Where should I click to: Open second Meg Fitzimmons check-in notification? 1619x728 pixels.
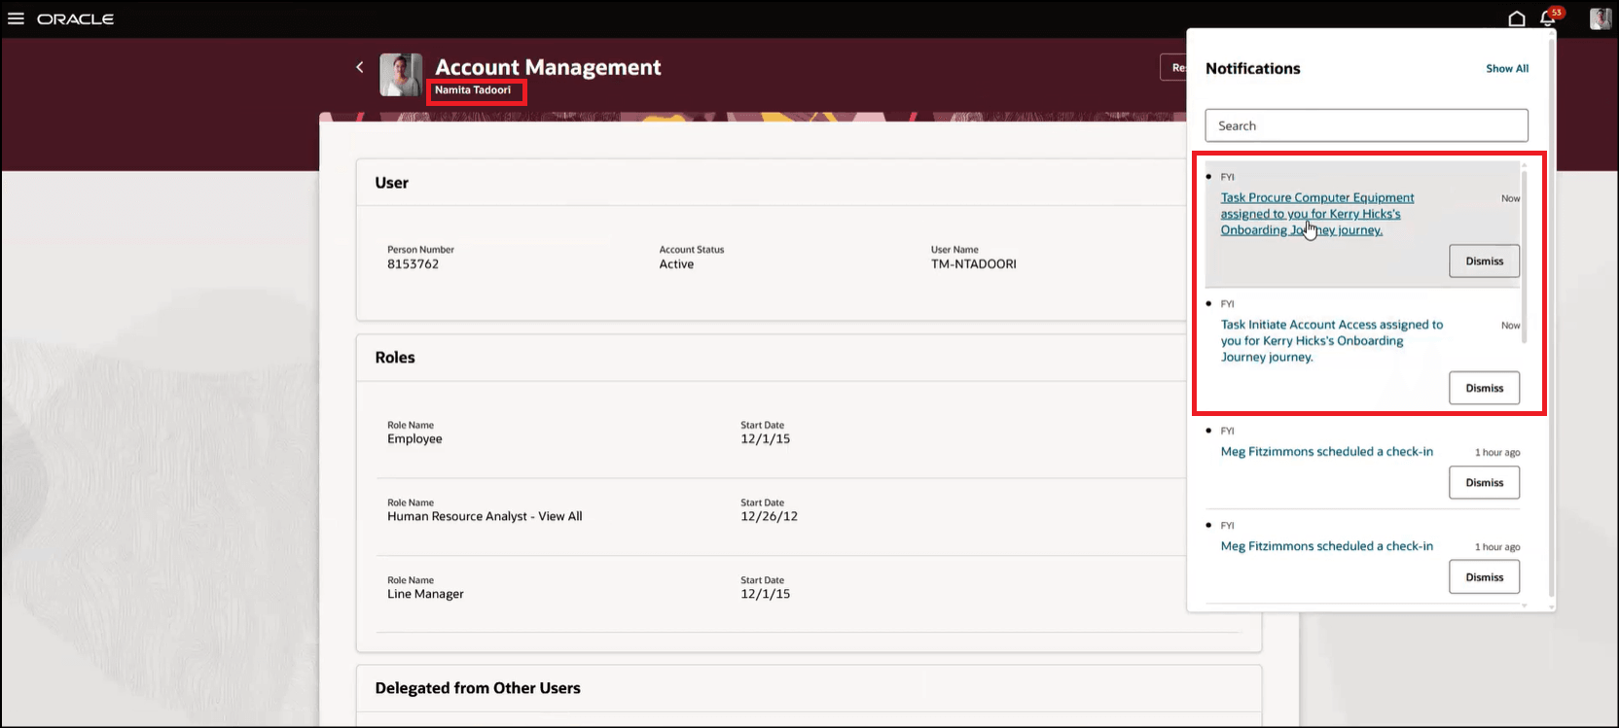tap(1326, 546)
